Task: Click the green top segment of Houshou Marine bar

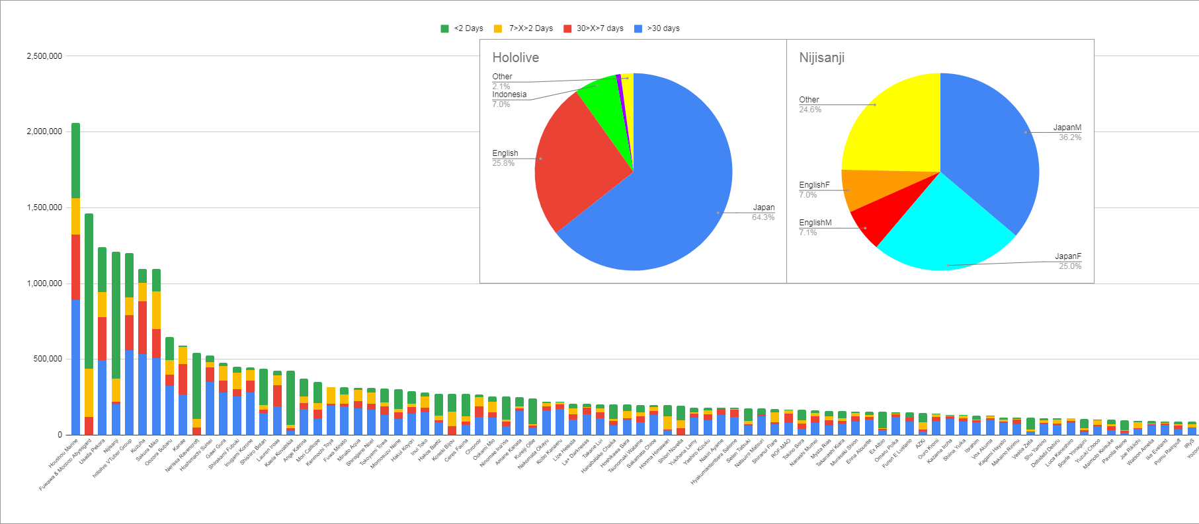Action: click(x=75, y=161)
